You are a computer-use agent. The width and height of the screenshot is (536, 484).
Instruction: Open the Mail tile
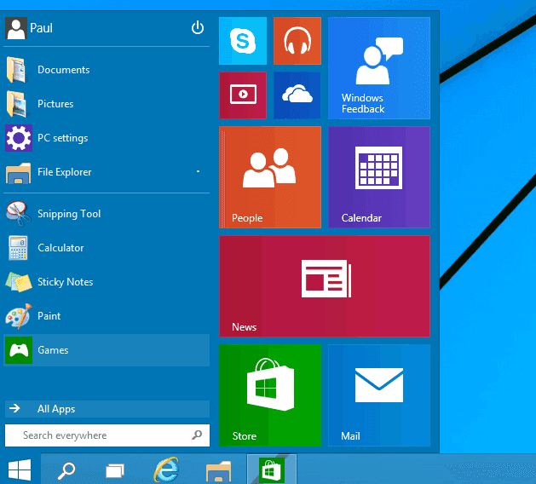pyautogui.click(x=379, y=395)
